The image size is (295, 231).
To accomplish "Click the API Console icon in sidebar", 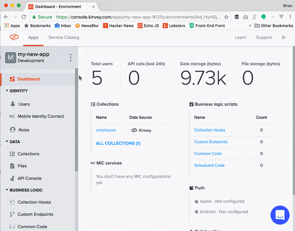I will coord(12,178).
